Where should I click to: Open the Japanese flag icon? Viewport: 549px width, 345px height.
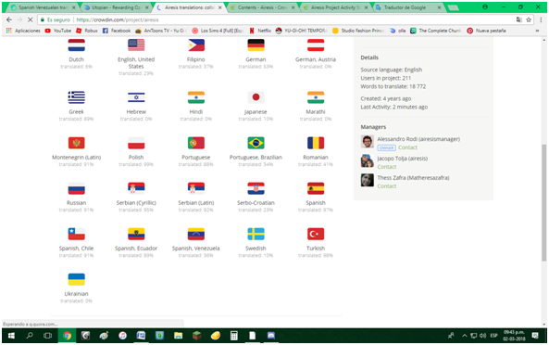point(256,97)
